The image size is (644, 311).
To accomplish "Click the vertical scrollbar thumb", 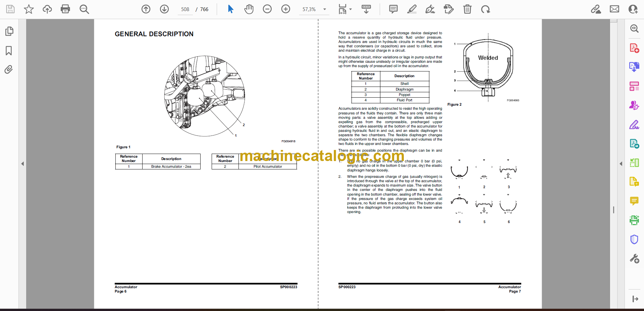I will tap(614, 210).
